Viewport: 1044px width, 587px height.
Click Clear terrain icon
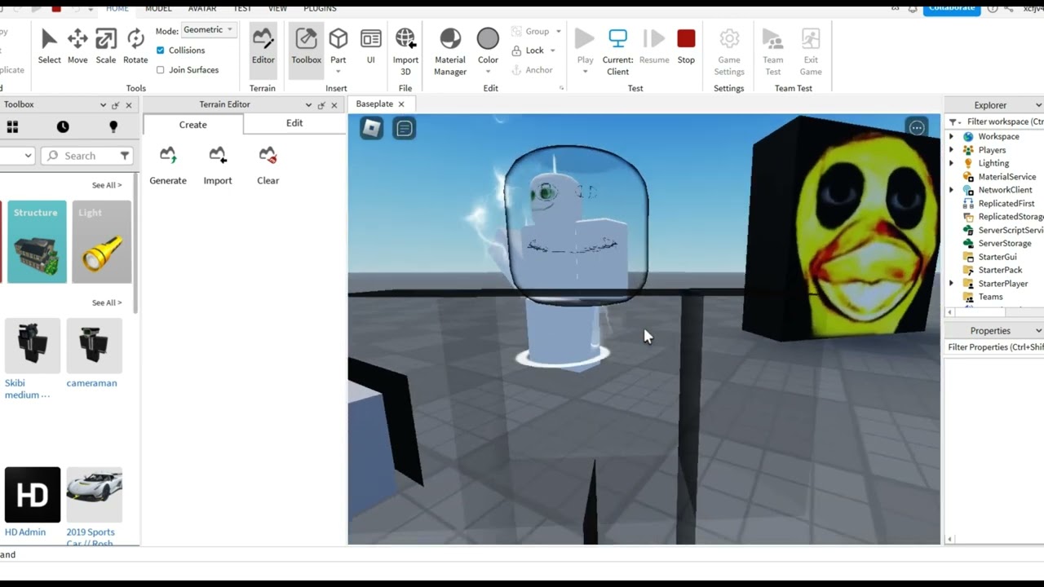[268, 155]
